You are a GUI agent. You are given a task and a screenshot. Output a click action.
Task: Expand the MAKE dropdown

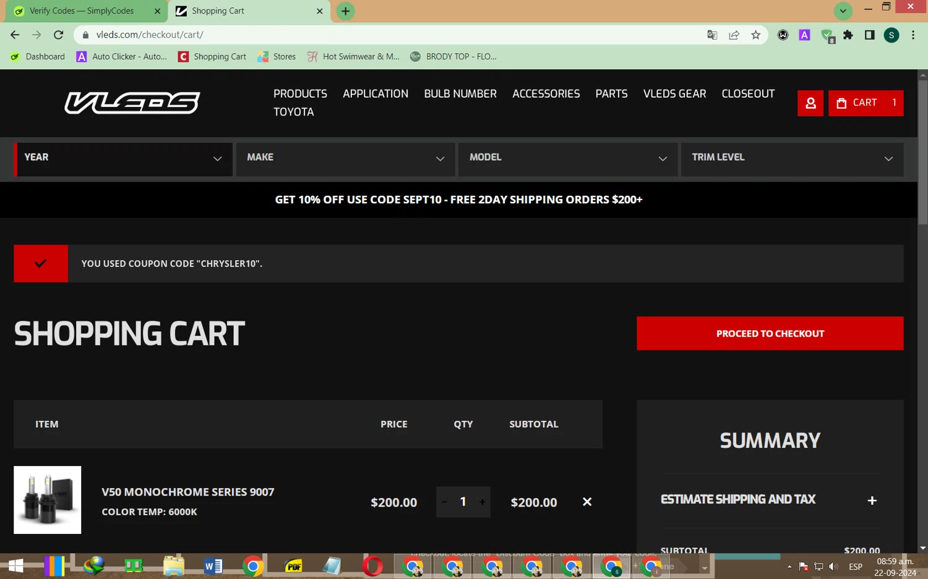coord(345,159)
